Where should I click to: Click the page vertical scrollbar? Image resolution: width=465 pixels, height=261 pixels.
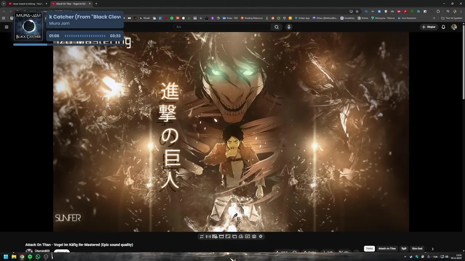464,62
